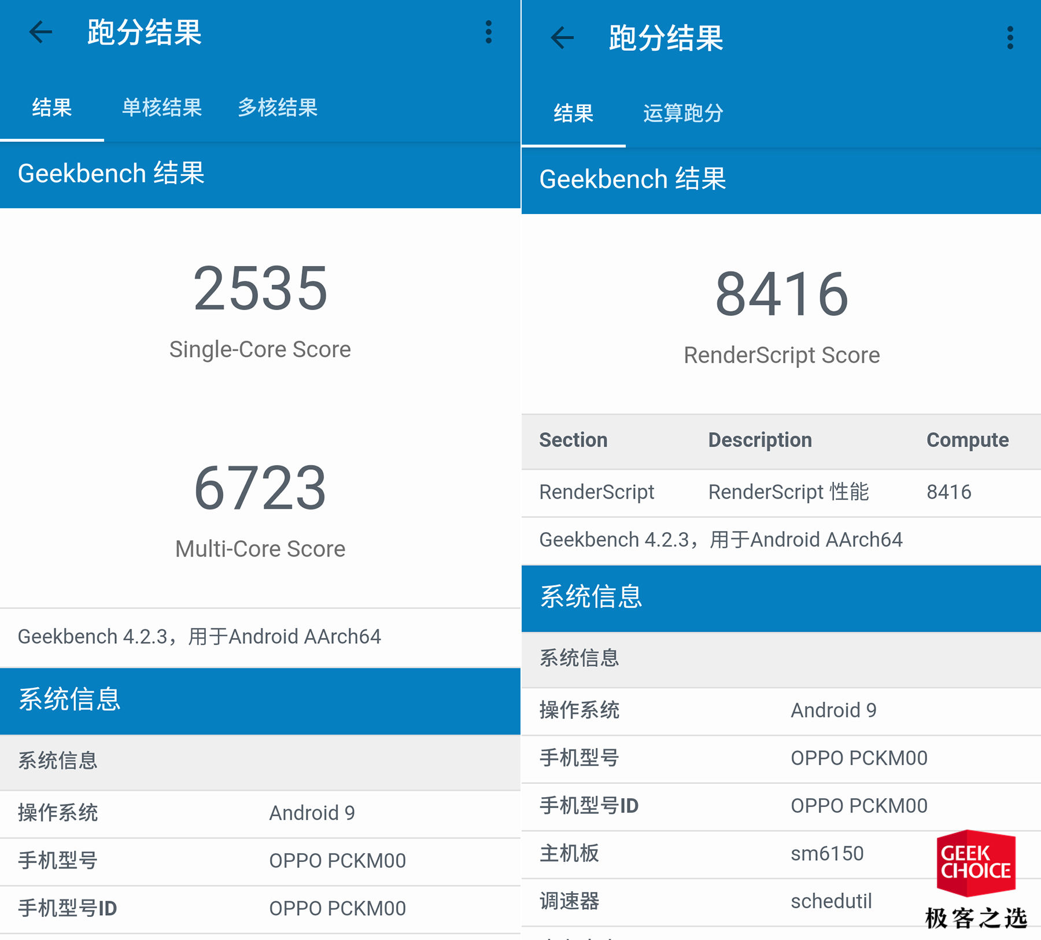Select RenderScript 性能 description cell

789,492
